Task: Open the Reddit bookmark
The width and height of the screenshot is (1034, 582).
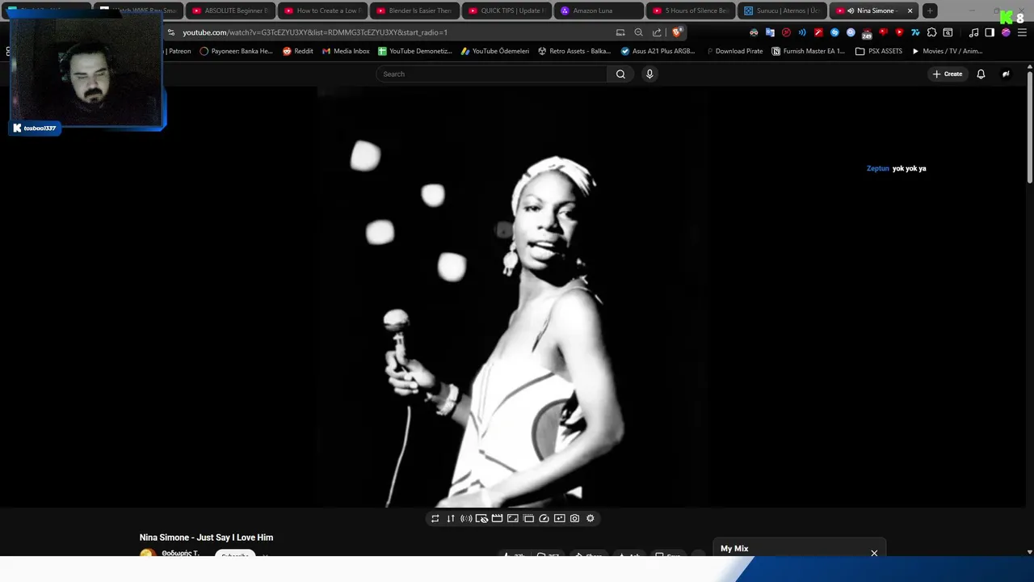Action: (x=298, y=51)
